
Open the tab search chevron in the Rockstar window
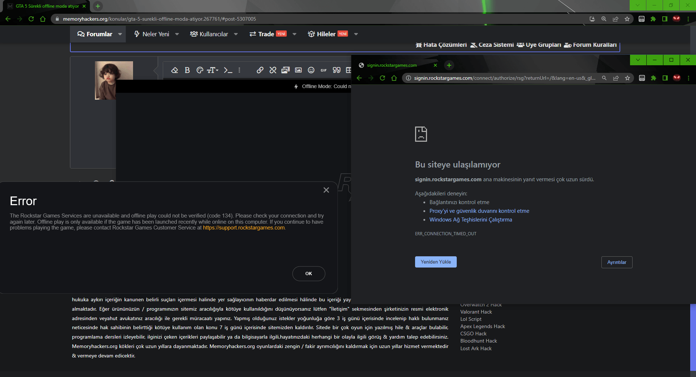point(638,60)
